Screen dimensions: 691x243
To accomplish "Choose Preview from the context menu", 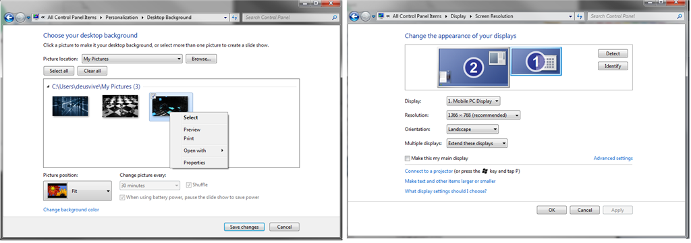I will pyautogui.click(x=192, y=130).
